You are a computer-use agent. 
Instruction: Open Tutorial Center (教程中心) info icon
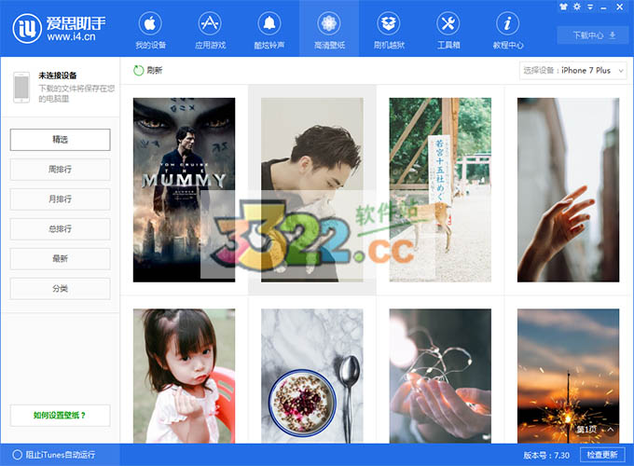pos(508,24)
